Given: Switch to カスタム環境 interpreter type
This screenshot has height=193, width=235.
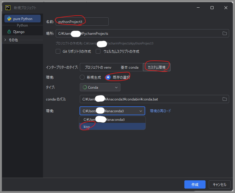Looking at the screenshot, I should point(156,67).
